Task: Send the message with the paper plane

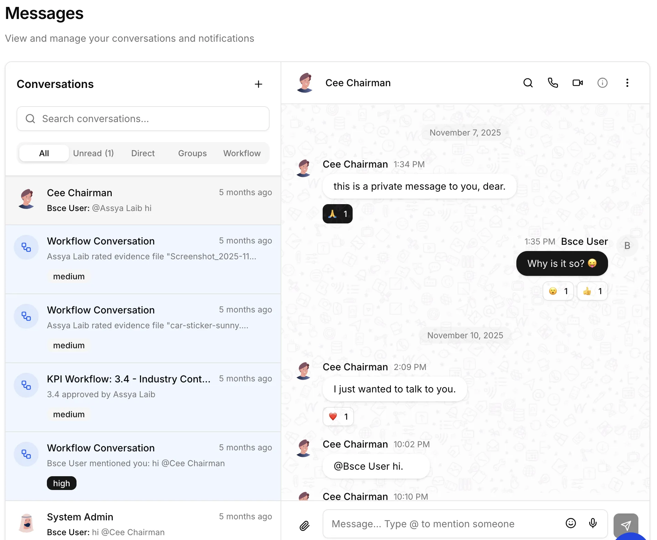Action: tap(626, 525)
